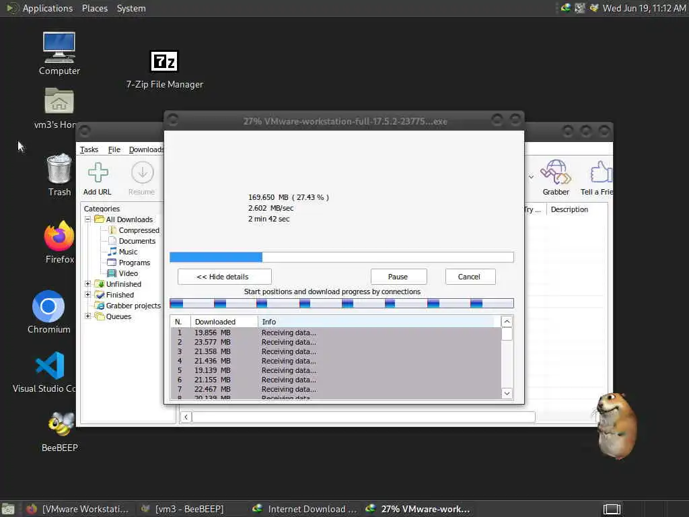Open the Trash desktop icon
This screenshot has height=517, width=689.
pyautogui.click(x=59, y=174)
